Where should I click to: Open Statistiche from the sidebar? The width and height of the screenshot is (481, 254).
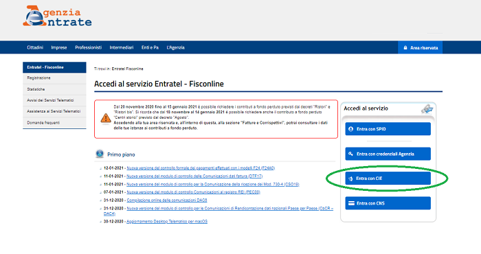[x=54, y=89]
